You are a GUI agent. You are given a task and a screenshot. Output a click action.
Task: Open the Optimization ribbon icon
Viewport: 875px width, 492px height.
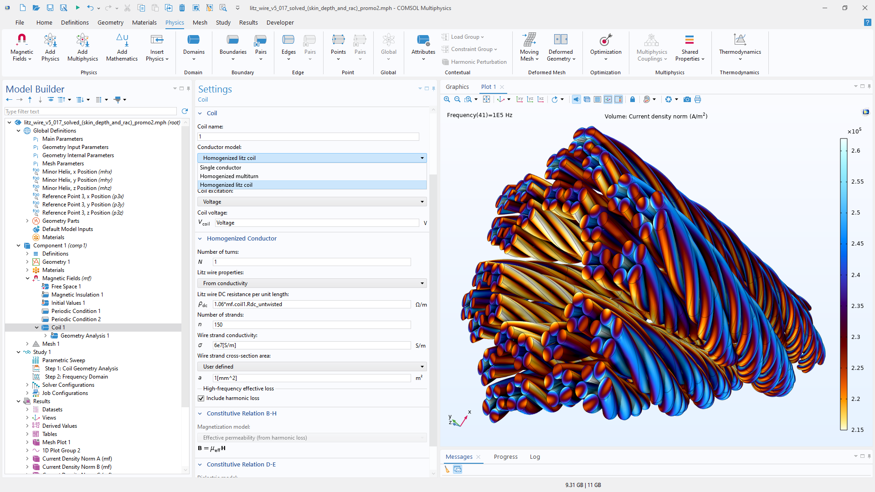click(x=605, y=40)
